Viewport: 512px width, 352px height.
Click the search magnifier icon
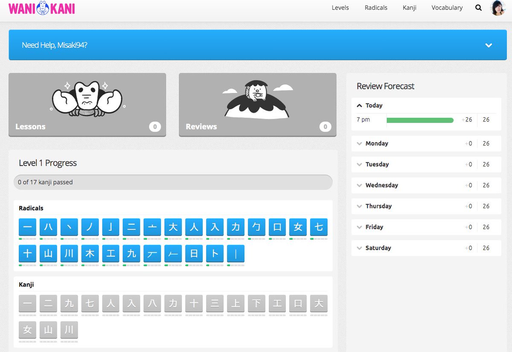coord(478,8)
